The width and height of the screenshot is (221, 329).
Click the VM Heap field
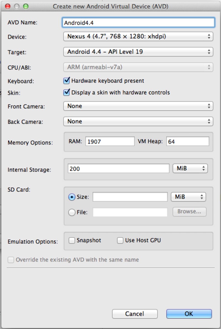click(x=188, y=141)
